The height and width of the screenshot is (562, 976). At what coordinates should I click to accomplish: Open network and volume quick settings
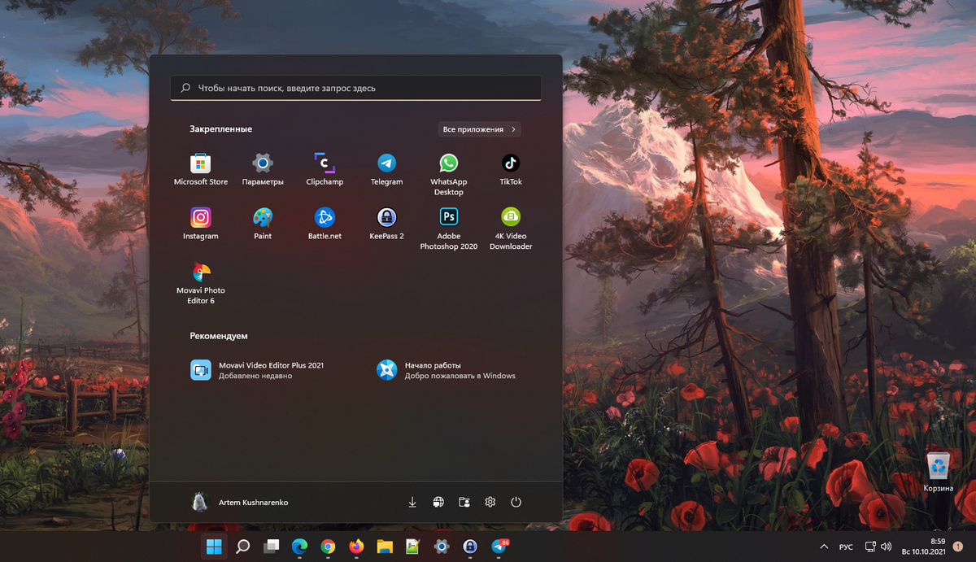click(x=878, y=547)
